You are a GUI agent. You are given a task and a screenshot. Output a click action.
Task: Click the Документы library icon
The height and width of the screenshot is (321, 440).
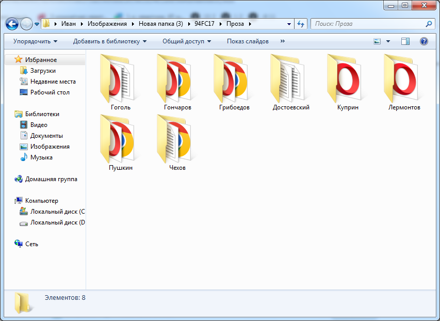(x=24, y=135)
